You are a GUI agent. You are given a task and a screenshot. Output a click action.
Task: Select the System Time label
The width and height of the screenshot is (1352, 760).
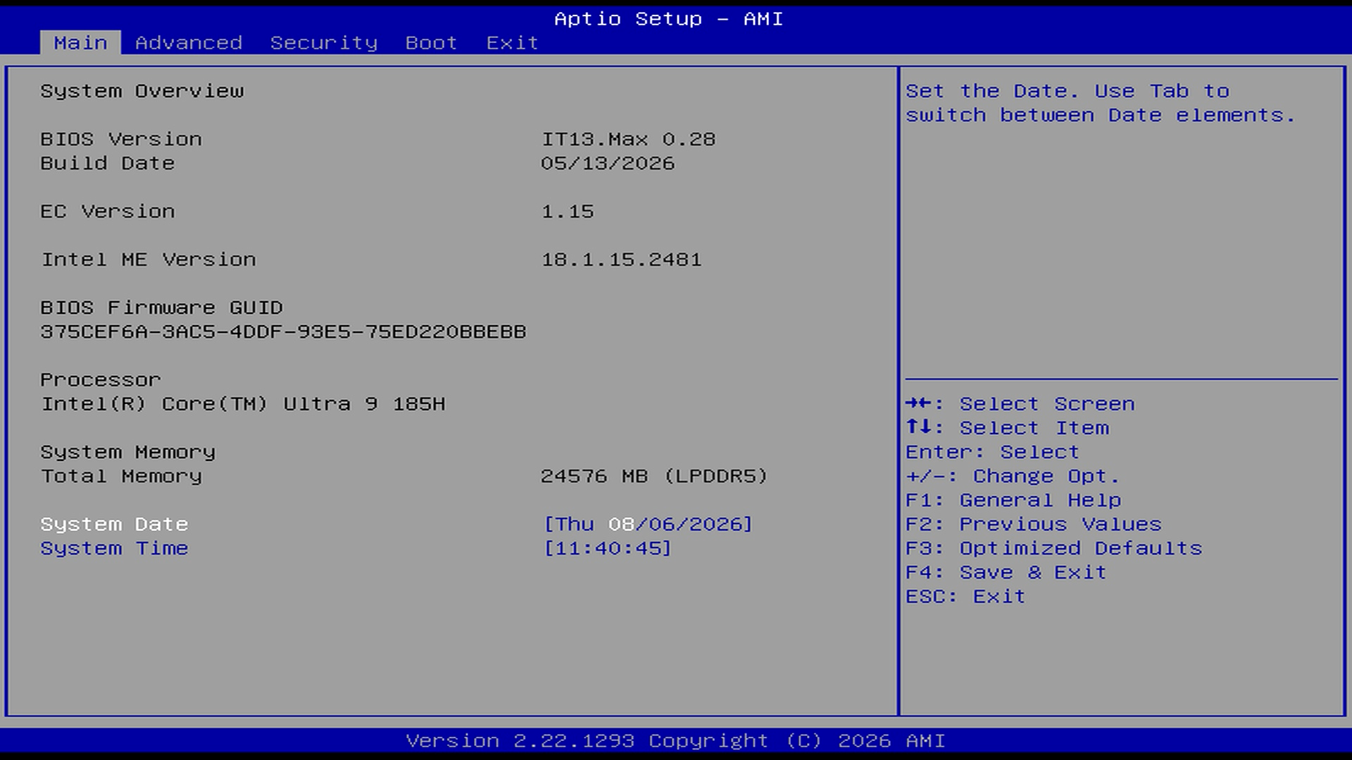114,548
